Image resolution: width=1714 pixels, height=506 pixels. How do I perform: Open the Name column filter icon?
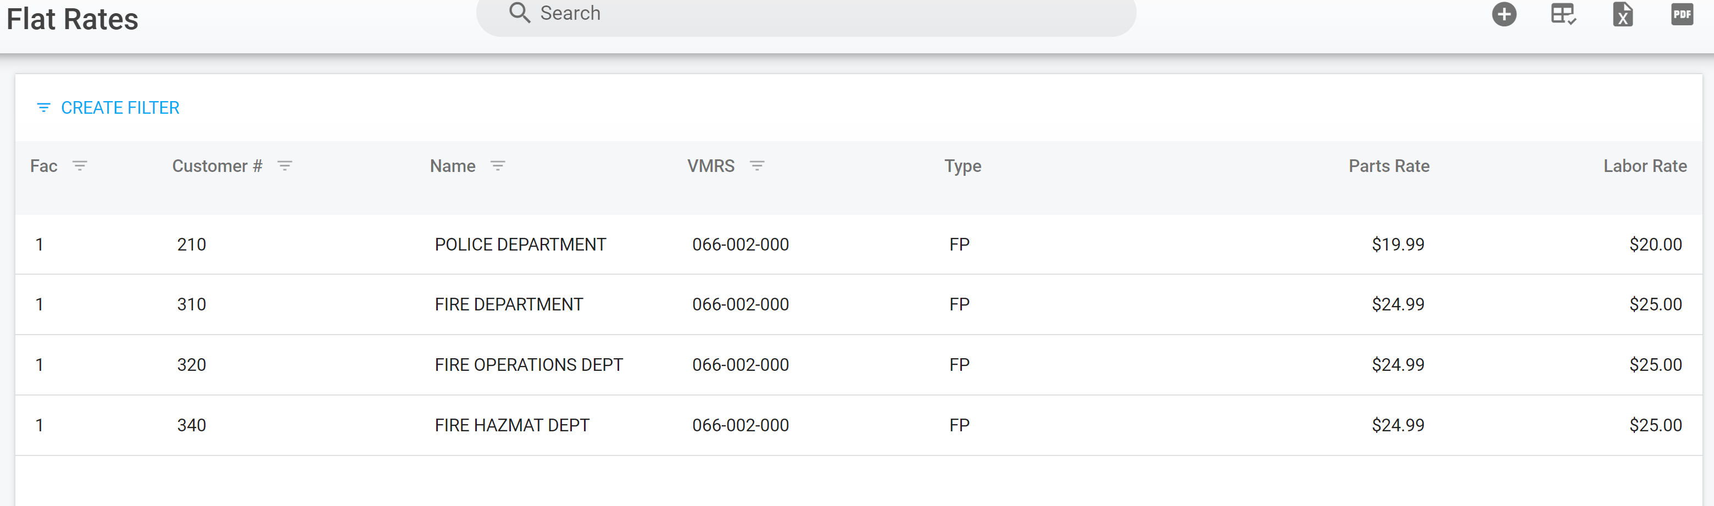coord(498,166)
